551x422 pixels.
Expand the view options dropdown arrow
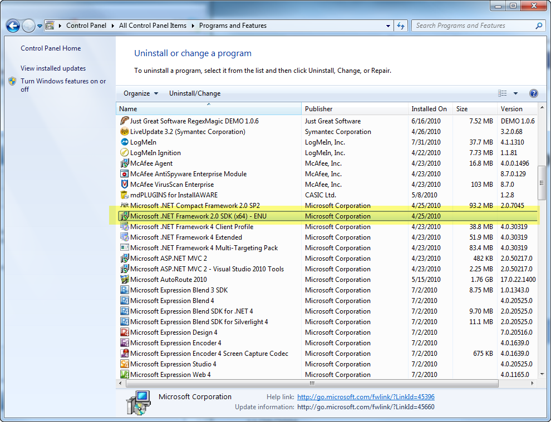pyautogui.click(x=515, y=93)
